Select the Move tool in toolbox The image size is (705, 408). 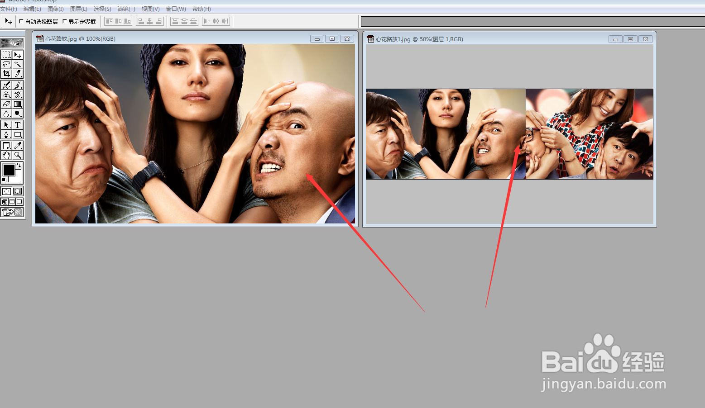click(18, 55)
